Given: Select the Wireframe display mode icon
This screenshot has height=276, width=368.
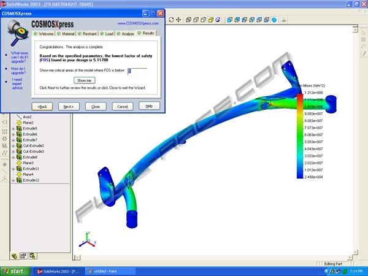Looking at the screenshot, I should (189, 18).
